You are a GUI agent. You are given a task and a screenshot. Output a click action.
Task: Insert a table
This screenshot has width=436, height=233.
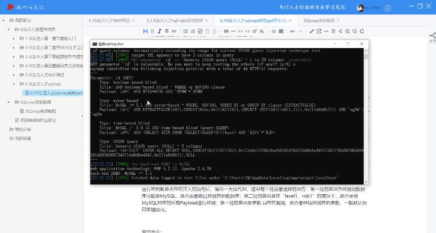pyautogui.click(x=281, y=31)
